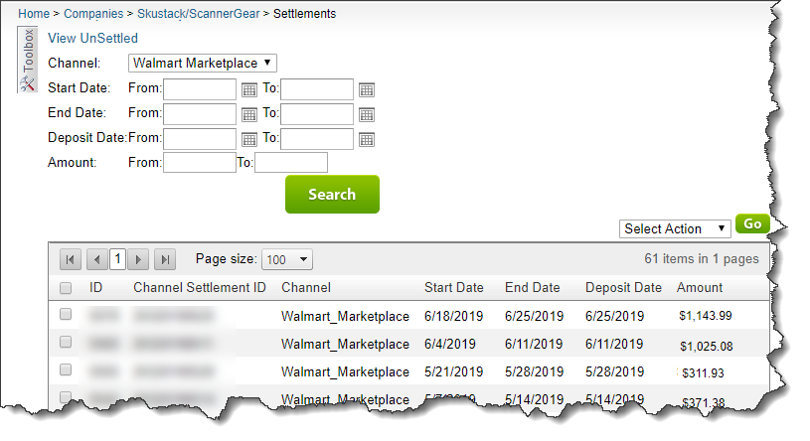The image size is (810, 441).
Task: Open the Skustack/ScannerGear breadcrumb link
Action: click(x=199, y=14)
